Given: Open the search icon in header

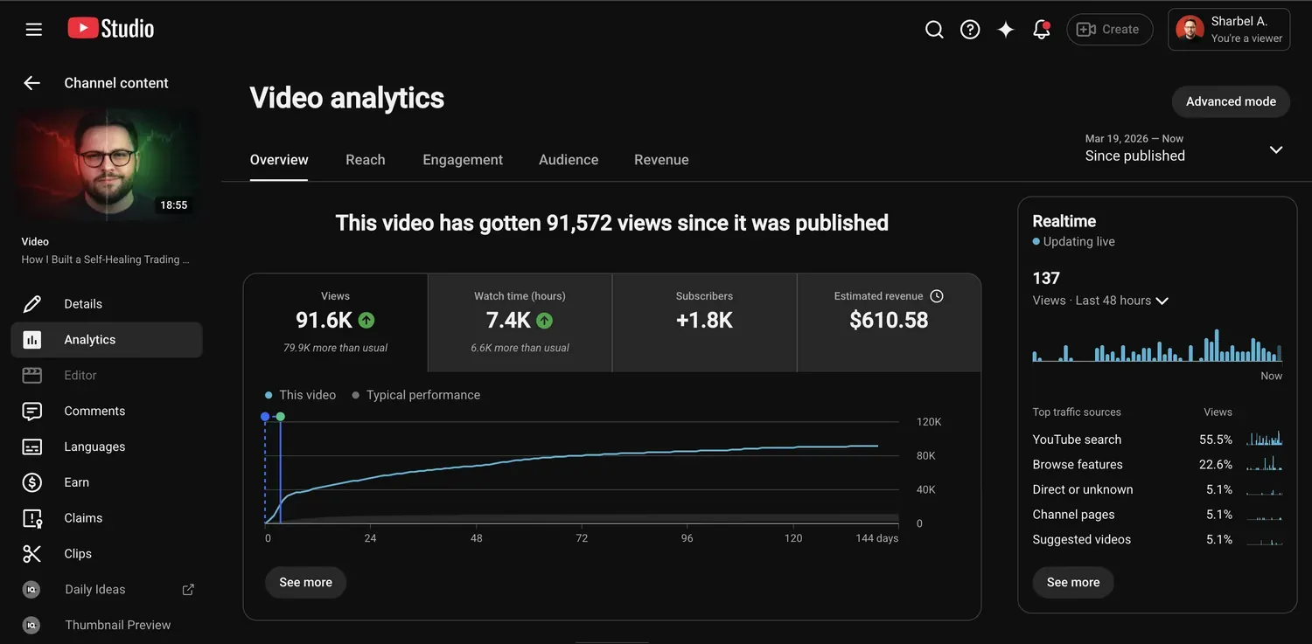Looking at the screenshot, I should [x=934, y=30].
